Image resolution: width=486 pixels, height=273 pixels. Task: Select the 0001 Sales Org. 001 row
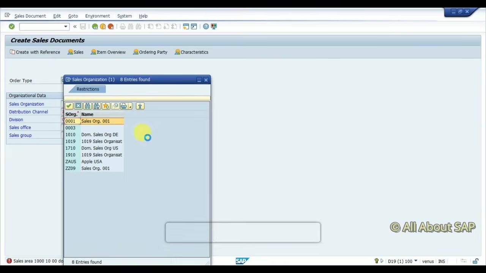(x=94, y=121)
